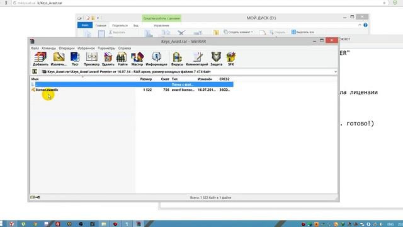403x227 pixels.
Task: Click the green shield icon in browser corner
Action: (395, 3)
